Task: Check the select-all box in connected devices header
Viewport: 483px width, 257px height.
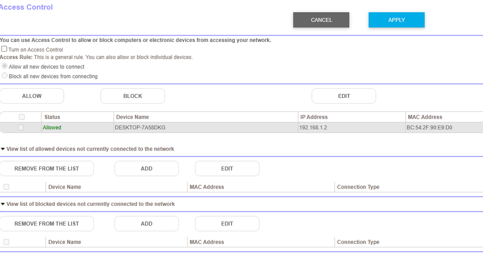Action: pos(21,117)
